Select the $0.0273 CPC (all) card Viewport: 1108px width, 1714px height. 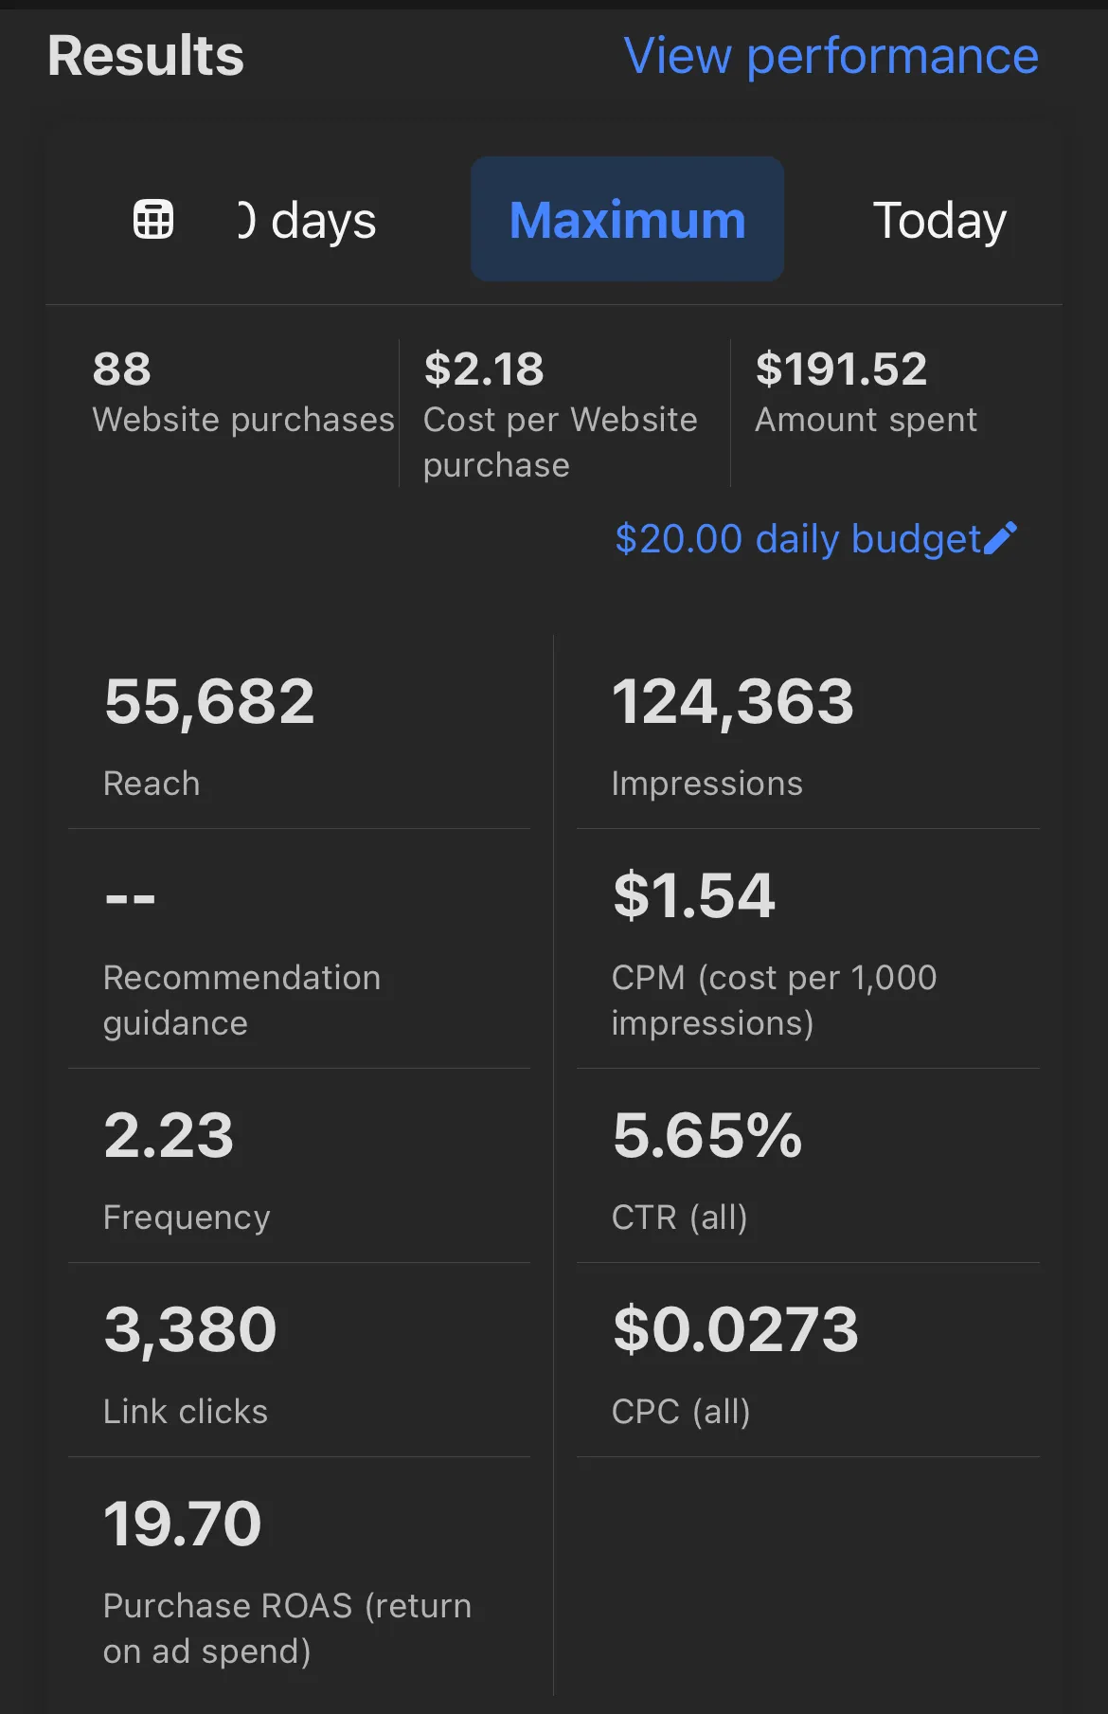click(807, 1362)
